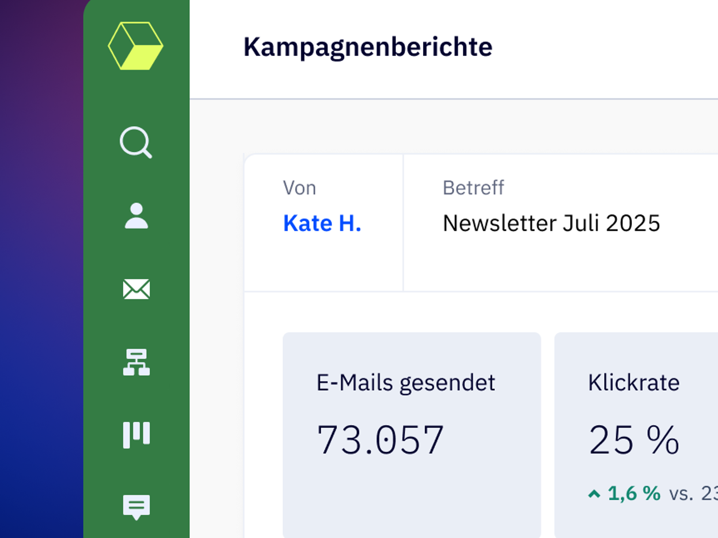Open contacts via the person icon

pyautogui.click(x=136, y=216)
